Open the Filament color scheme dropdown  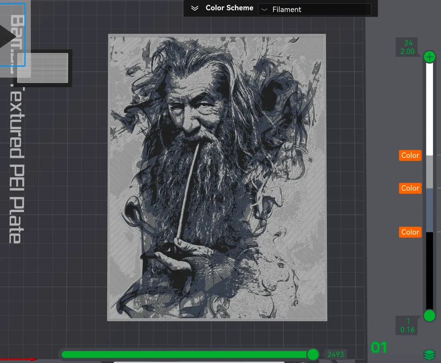314,10
